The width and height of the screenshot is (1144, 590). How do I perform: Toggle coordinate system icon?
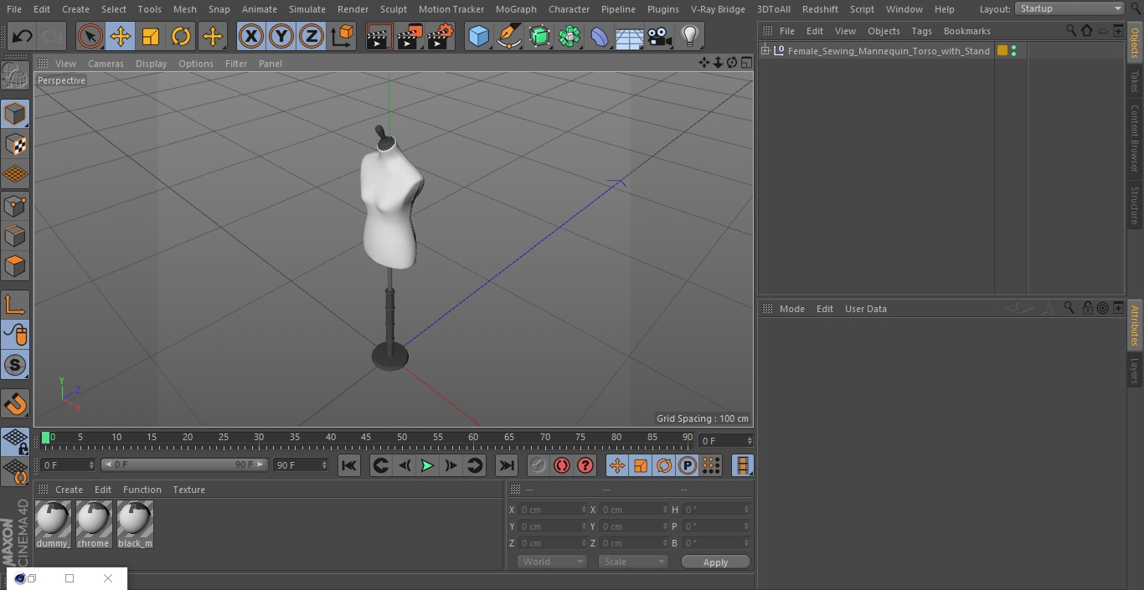343,36
